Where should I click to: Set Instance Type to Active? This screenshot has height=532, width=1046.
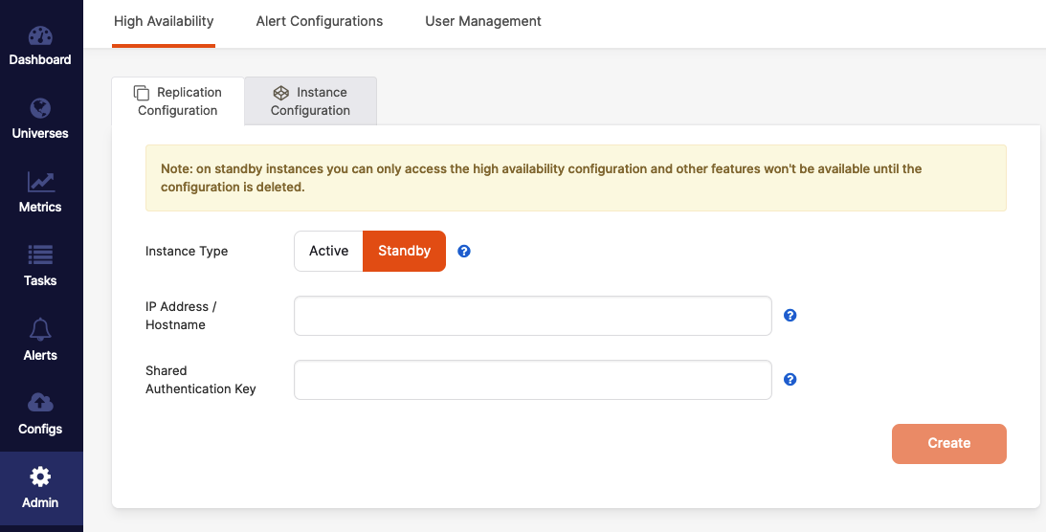(328, 251)
